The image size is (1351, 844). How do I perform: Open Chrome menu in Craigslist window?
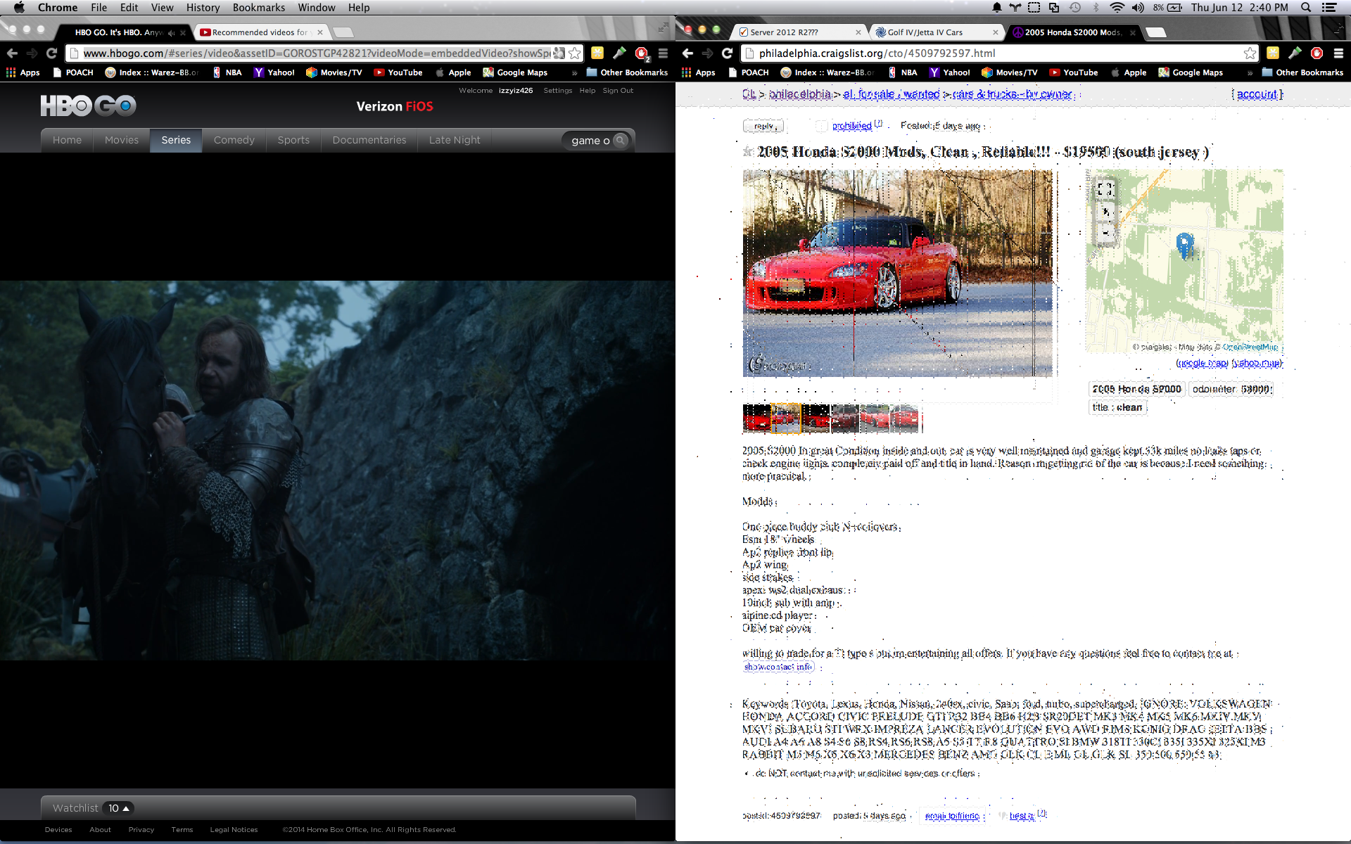[x=1338, y=53]
